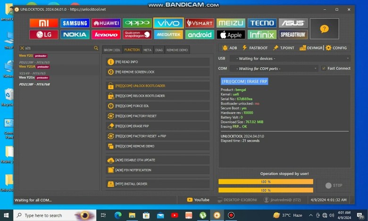Select the Lenovo brand logo
368x221 pixels.
pos(106,35)
